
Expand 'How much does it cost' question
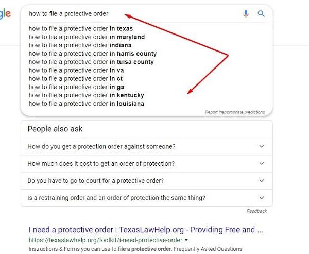pos(146,164)
